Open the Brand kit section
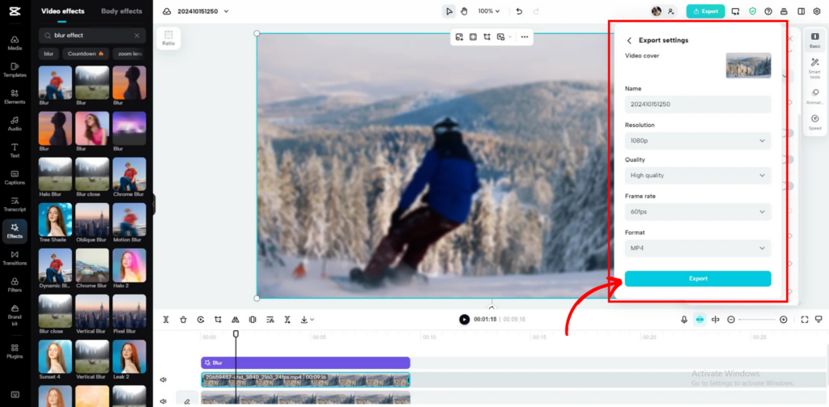 point(15,315)
